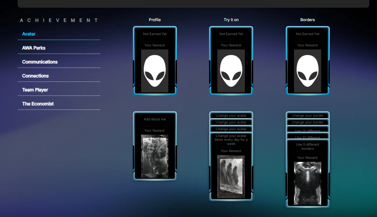The width and height of the screenshot is (377, 217).
Task: Click 'Change your avatar items every day' text
Action: coord(231,140)
